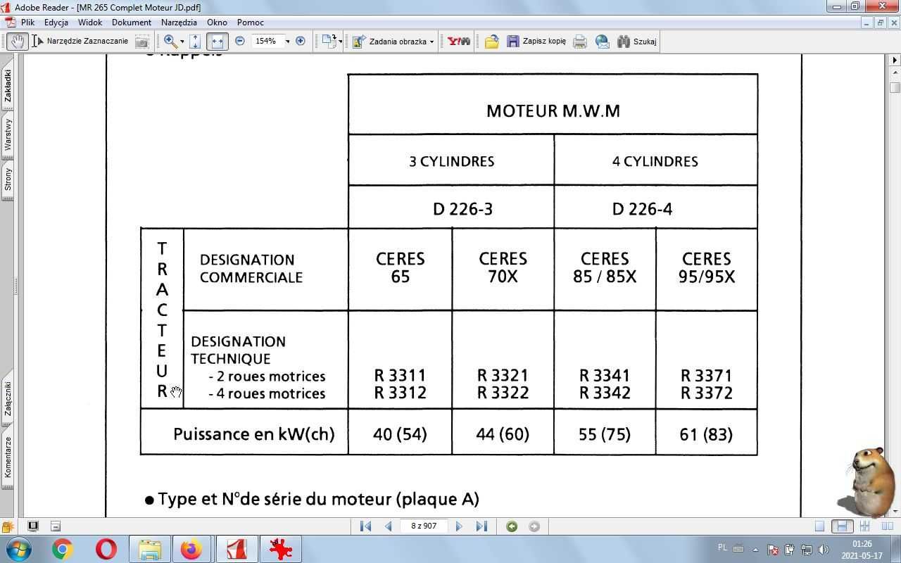901x563 pixels.
Task: Open the zoom percentage dropdown arrow
Action: tap(287, 42)
